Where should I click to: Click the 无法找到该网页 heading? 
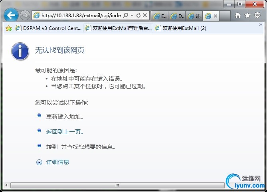pyautogui.click(x=60, y=50)
